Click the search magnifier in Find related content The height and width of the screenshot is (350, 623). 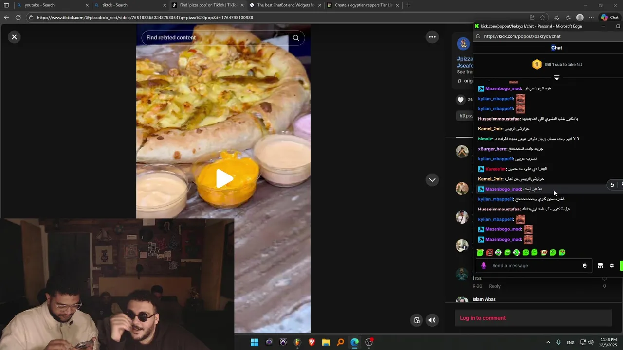[x=296, y=38]
